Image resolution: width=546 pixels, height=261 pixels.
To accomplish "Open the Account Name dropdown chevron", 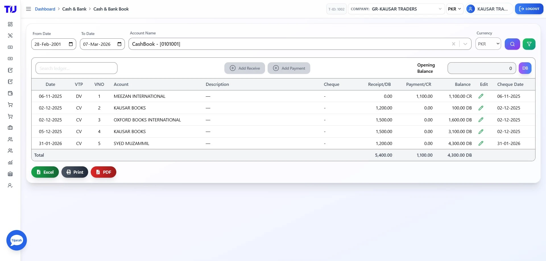I will coord(465,44).
